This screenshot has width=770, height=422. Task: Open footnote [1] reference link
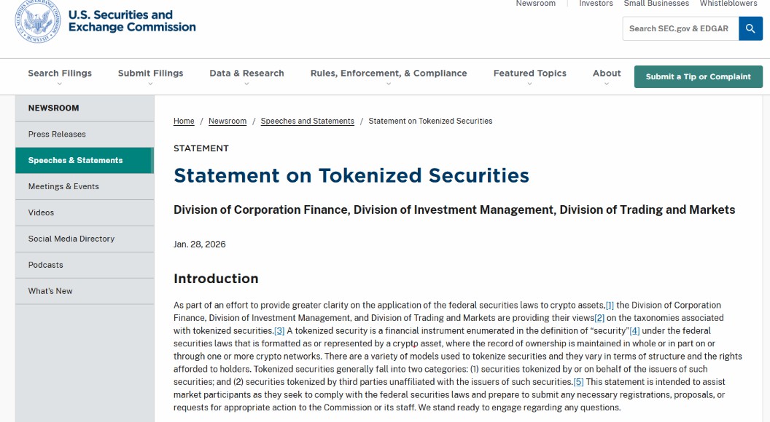[x=610, y=306]
